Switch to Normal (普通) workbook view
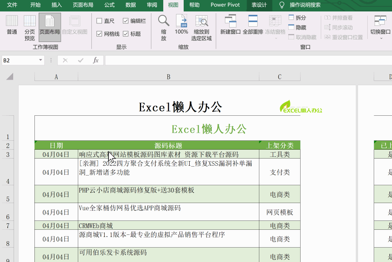 tap(12, 25)
